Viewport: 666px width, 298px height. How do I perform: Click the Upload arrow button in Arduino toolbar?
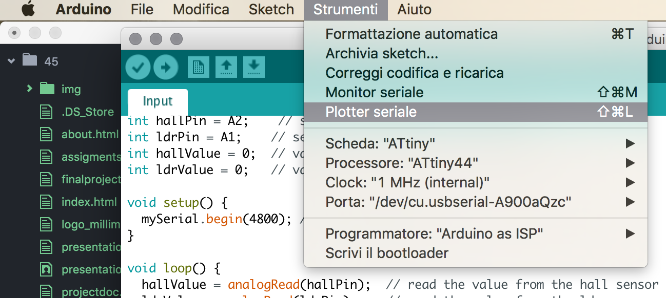tap(166, 67)
